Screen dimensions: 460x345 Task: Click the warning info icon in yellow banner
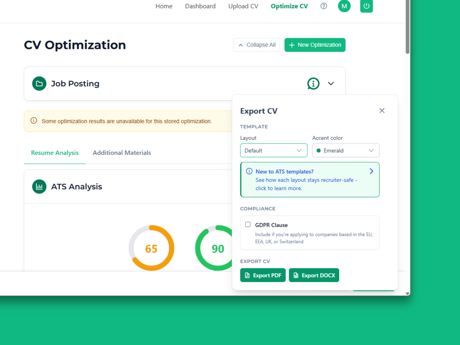click(34, 121)
